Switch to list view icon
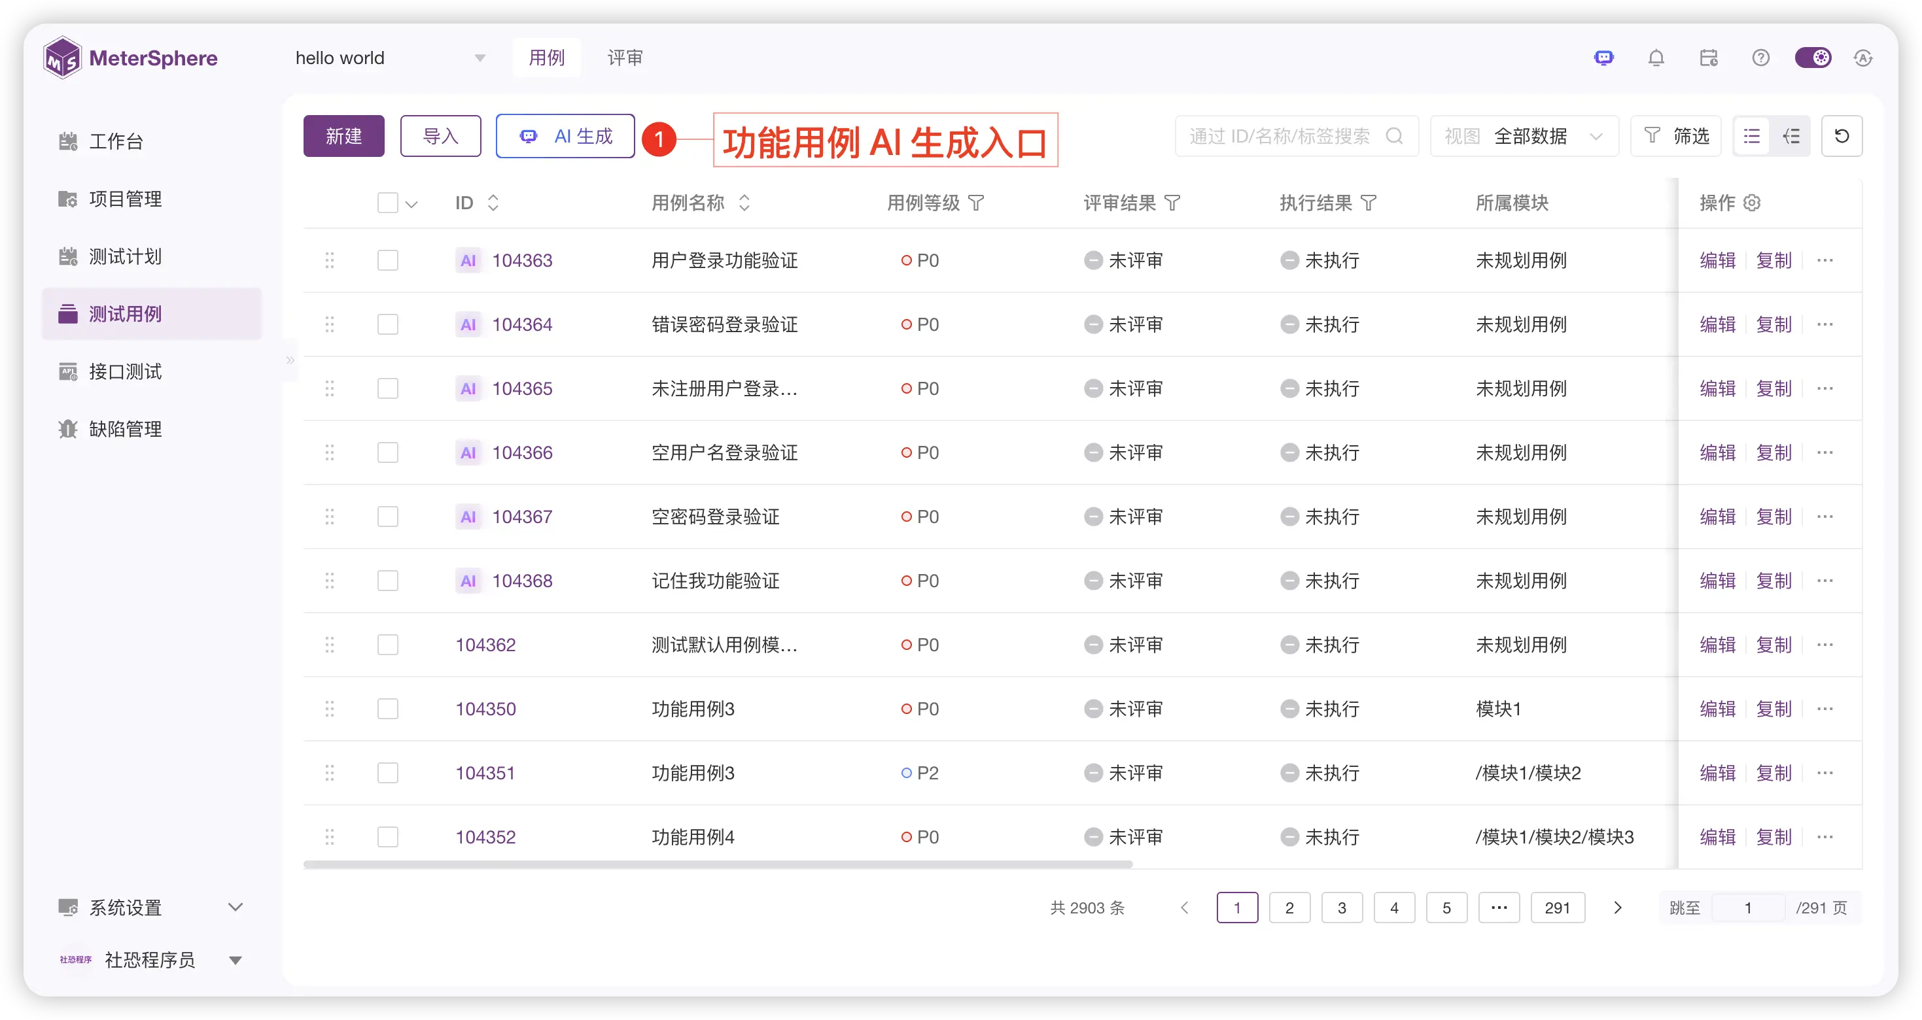This screenshot has height=1020, width=1922. point(1751,136)
